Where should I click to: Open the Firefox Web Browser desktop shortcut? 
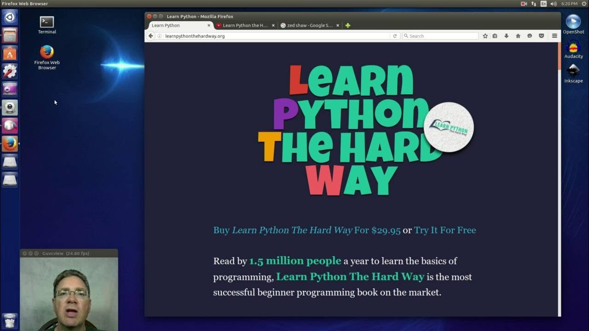point(47,57)
